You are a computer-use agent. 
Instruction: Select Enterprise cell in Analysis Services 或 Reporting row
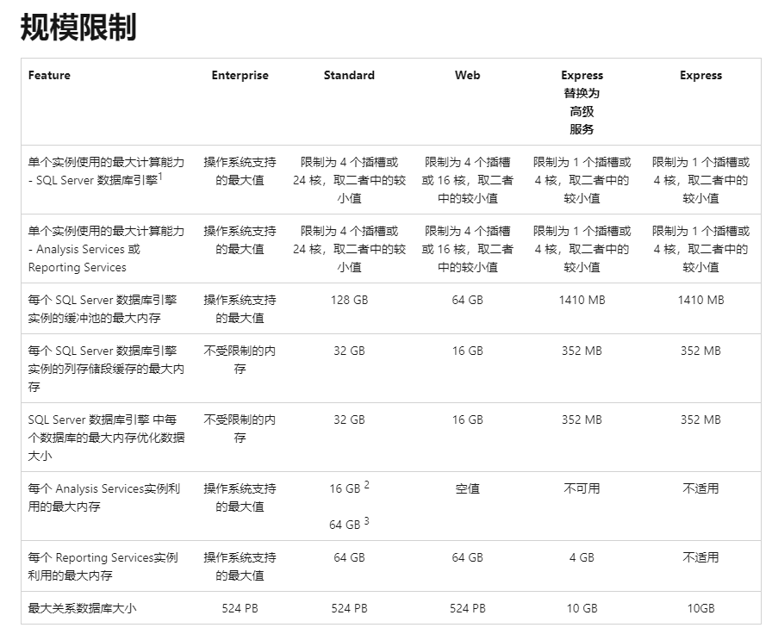coord(240,239)
